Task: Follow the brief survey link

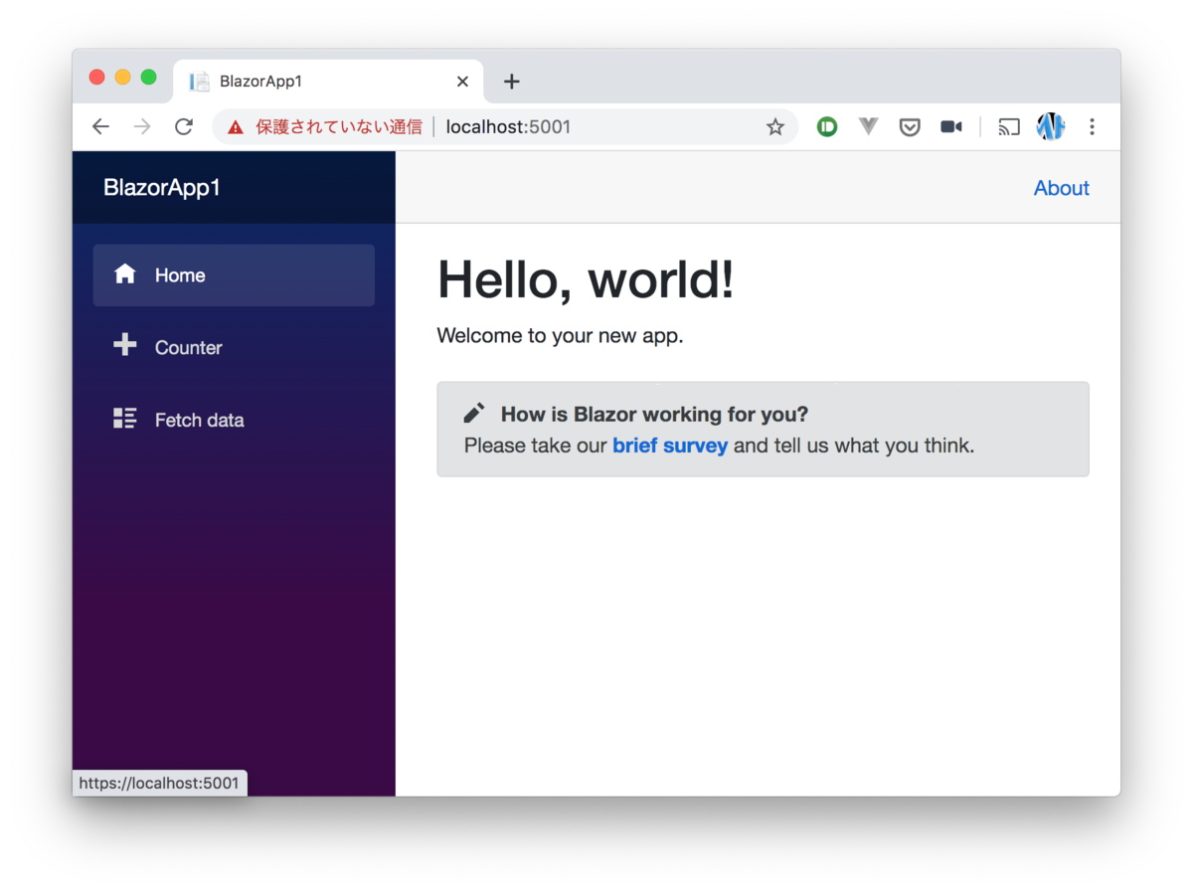Action: pos(670,446)
